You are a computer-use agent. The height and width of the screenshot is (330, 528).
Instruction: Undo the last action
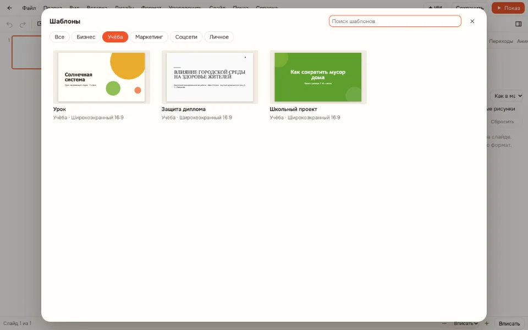pos(9,25)
